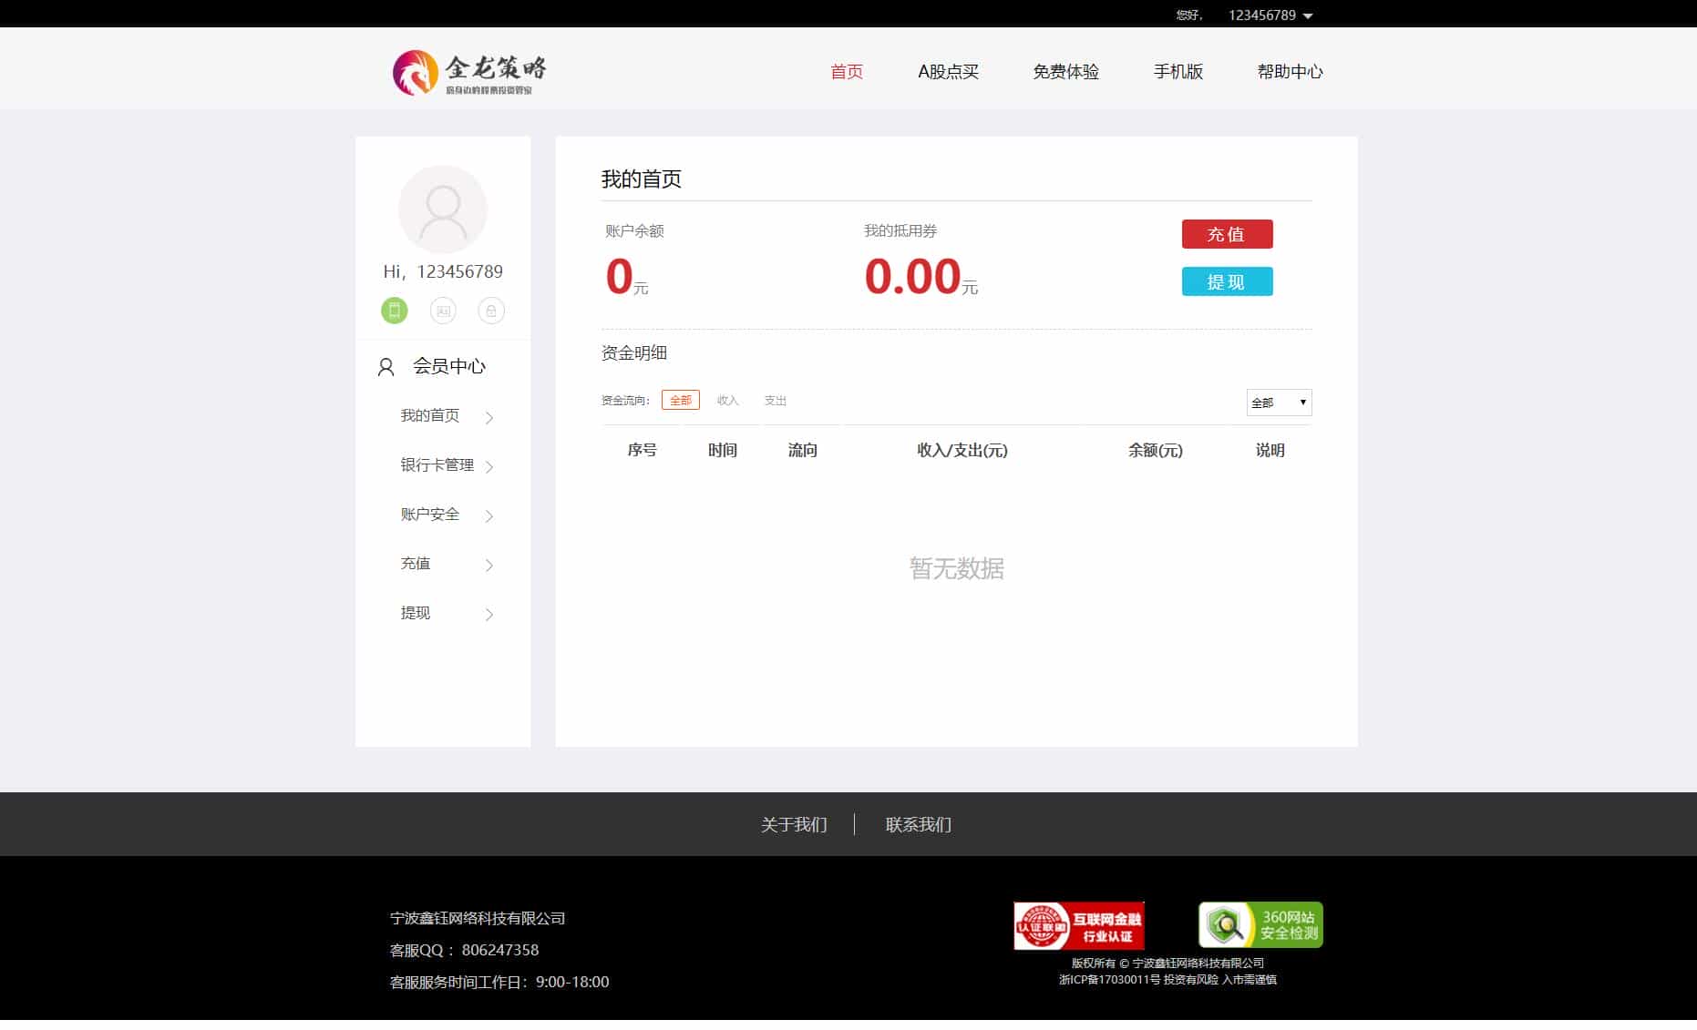
Task: Select 充值 in the sidebar menu
Action: coord(416,564)
